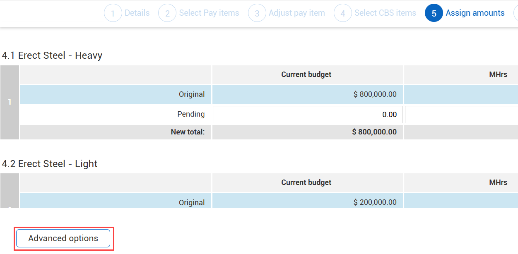Click the step 1 number circle
Screen dimensions: 518x254
pyautogui.click(x=113, y=13)
